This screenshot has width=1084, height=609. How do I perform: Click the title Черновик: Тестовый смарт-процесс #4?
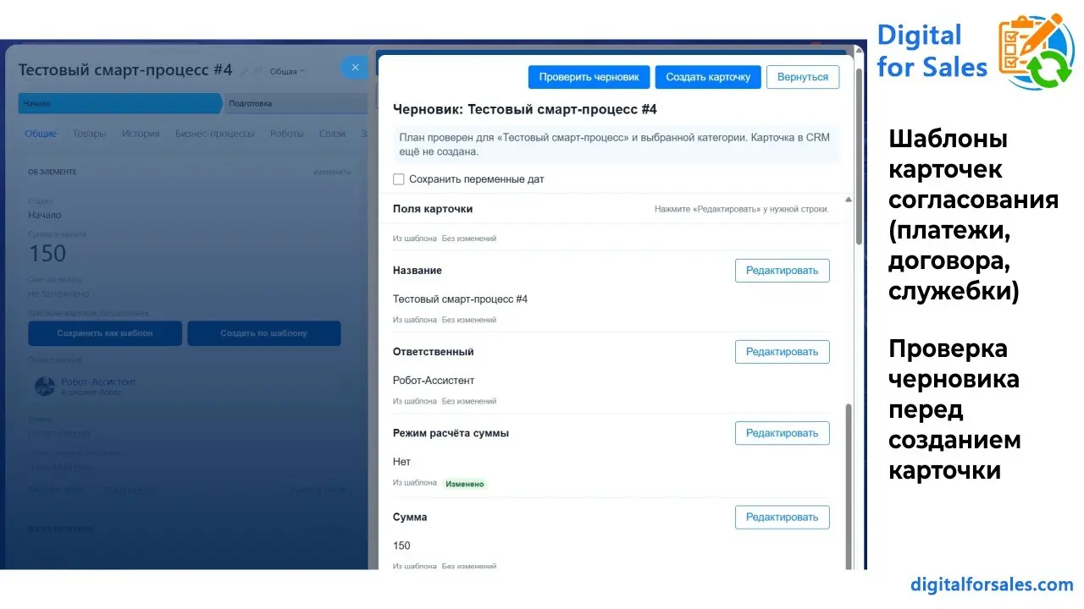point(525,109)
